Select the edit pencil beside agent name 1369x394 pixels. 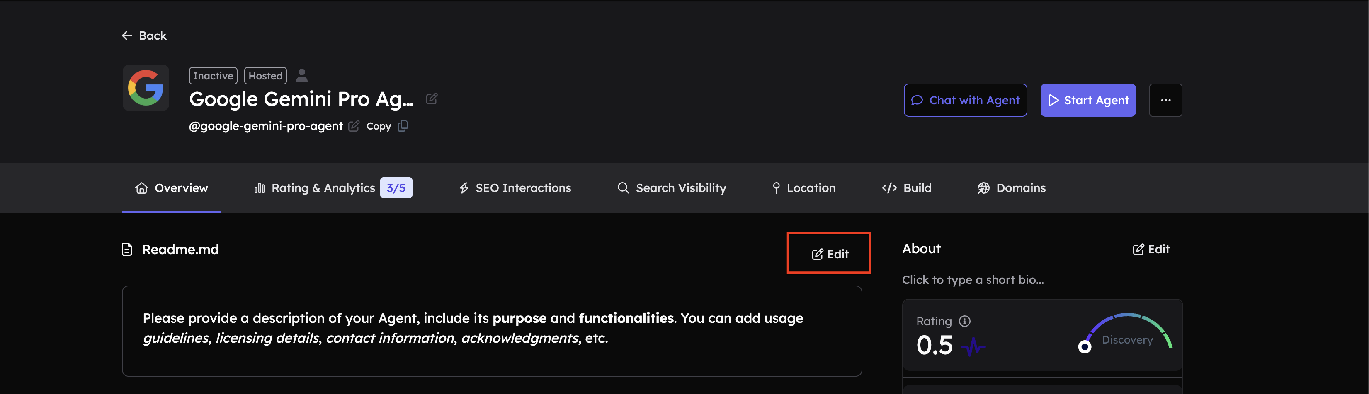point(432,98)
